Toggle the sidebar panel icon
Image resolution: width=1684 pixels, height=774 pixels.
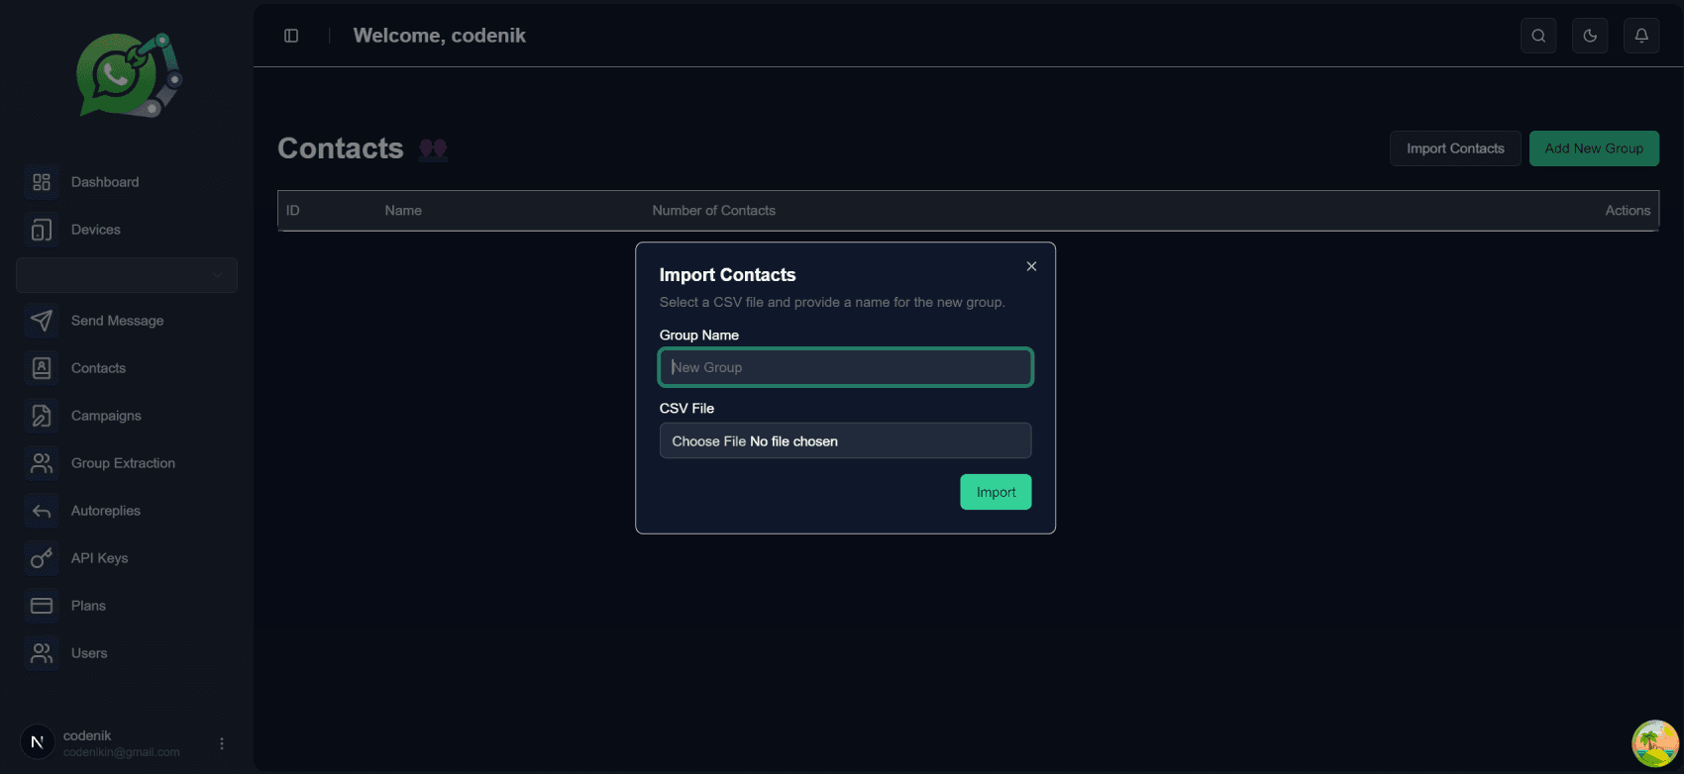[291, 36]
